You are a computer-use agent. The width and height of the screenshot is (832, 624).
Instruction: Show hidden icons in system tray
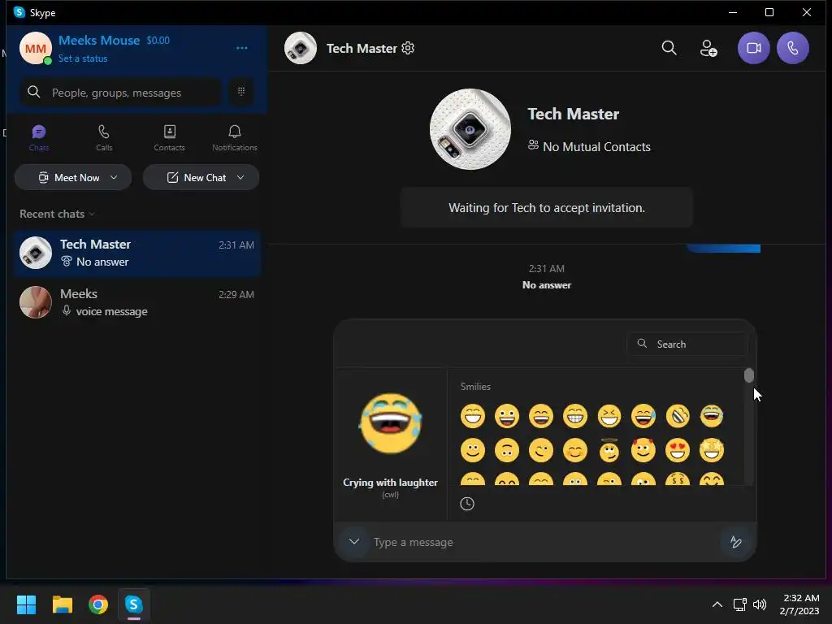717,604
